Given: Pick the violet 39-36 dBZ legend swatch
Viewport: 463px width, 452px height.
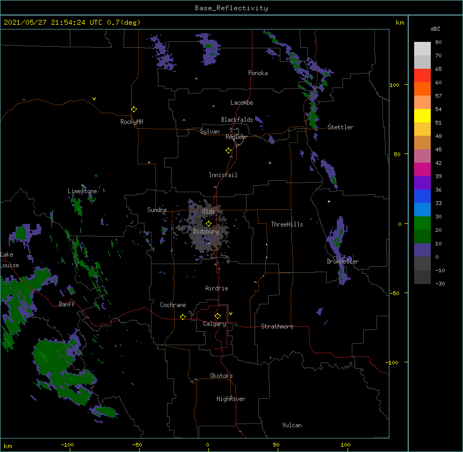Looking at the screenshot, I should click(x=422, y=183).
